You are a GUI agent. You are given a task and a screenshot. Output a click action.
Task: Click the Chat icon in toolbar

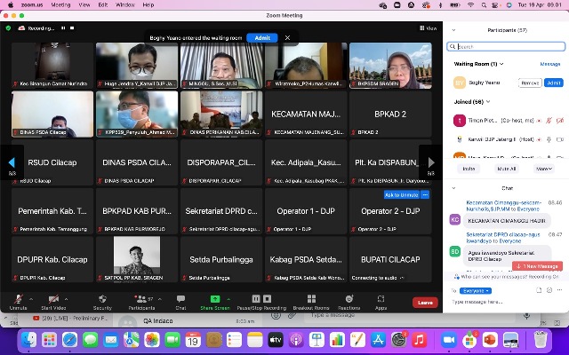point(180,298)
